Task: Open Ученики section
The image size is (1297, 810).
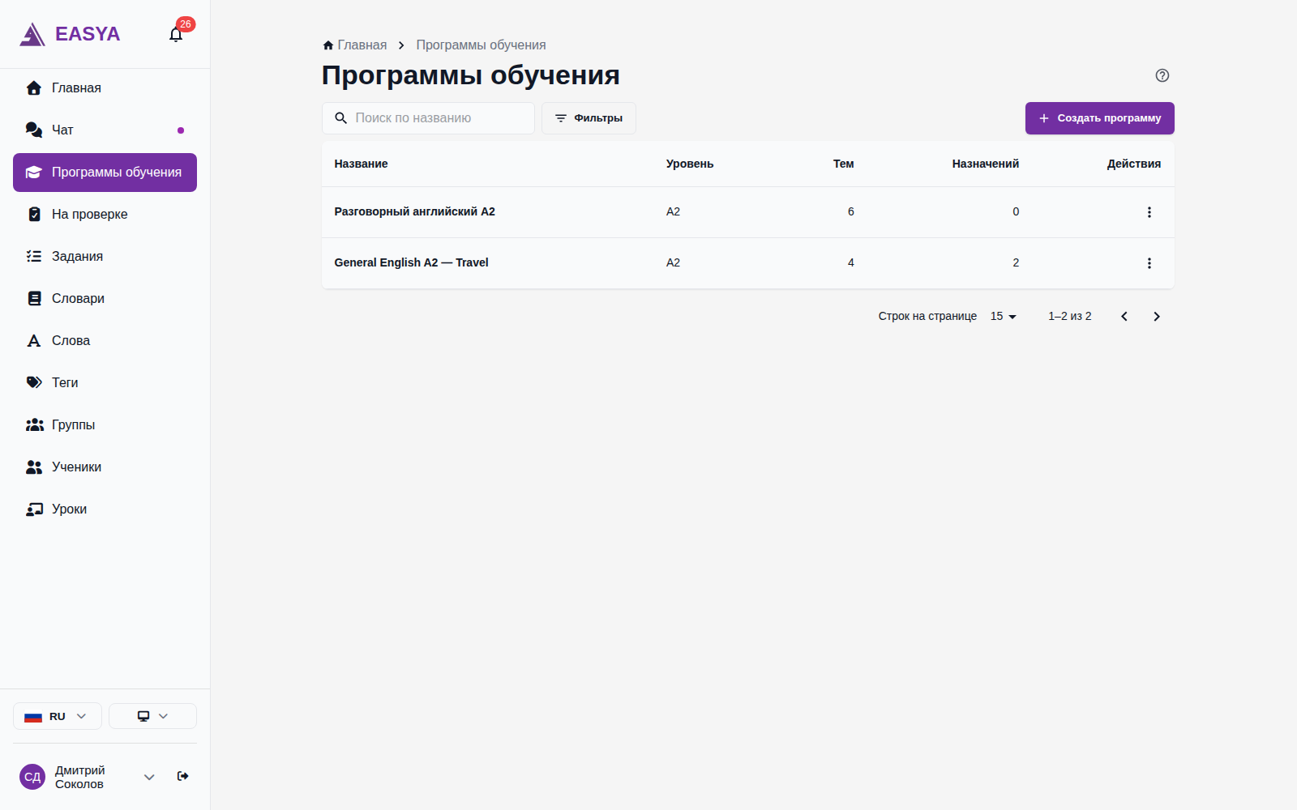Action: point(105,467)
